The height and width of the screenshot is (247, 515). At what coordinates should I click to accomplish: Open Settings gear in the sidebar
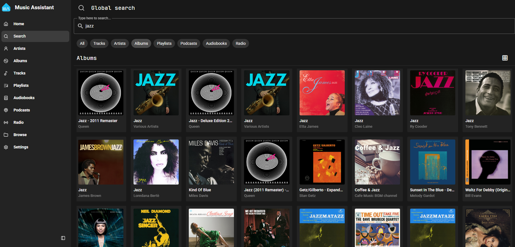pos(6,147)
